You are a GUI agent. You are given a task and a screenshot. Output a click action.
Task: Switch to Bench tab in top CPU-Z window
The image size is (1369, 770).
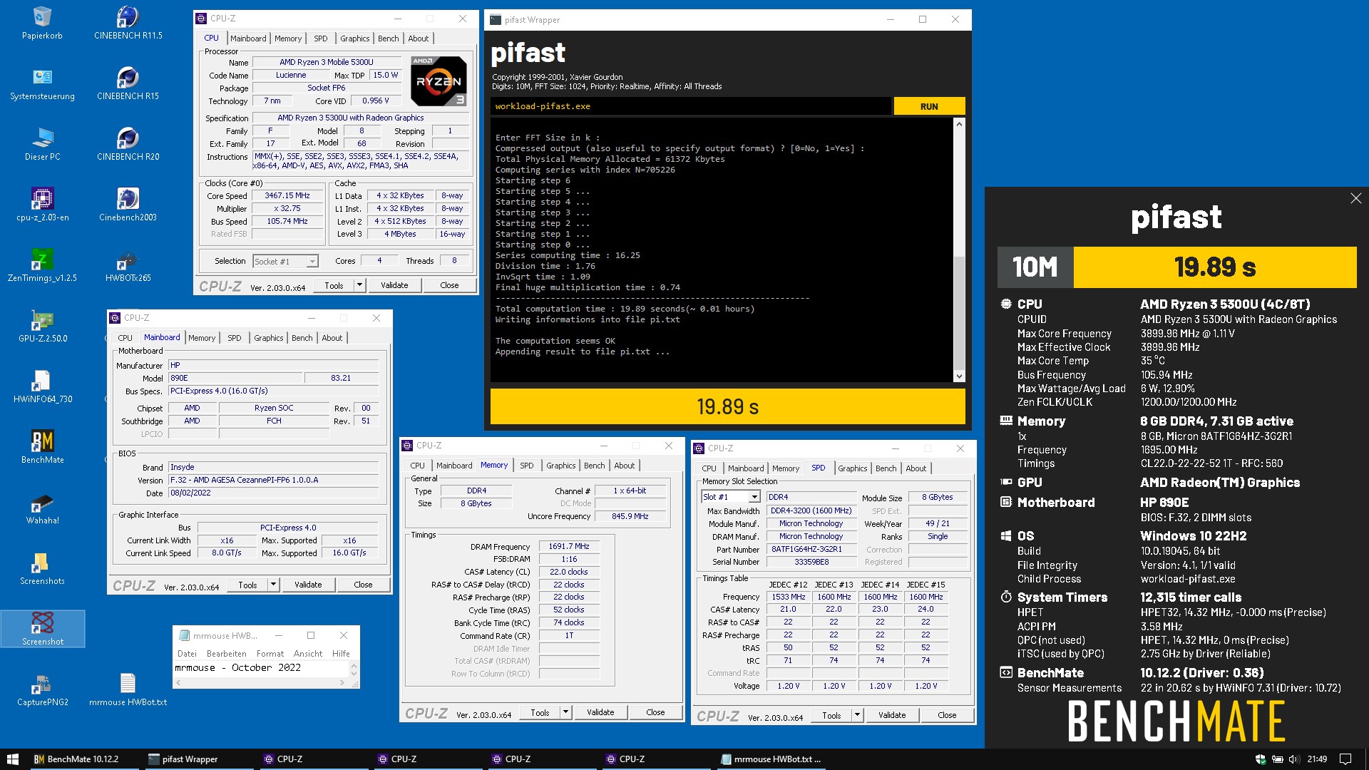click(389, 38)
